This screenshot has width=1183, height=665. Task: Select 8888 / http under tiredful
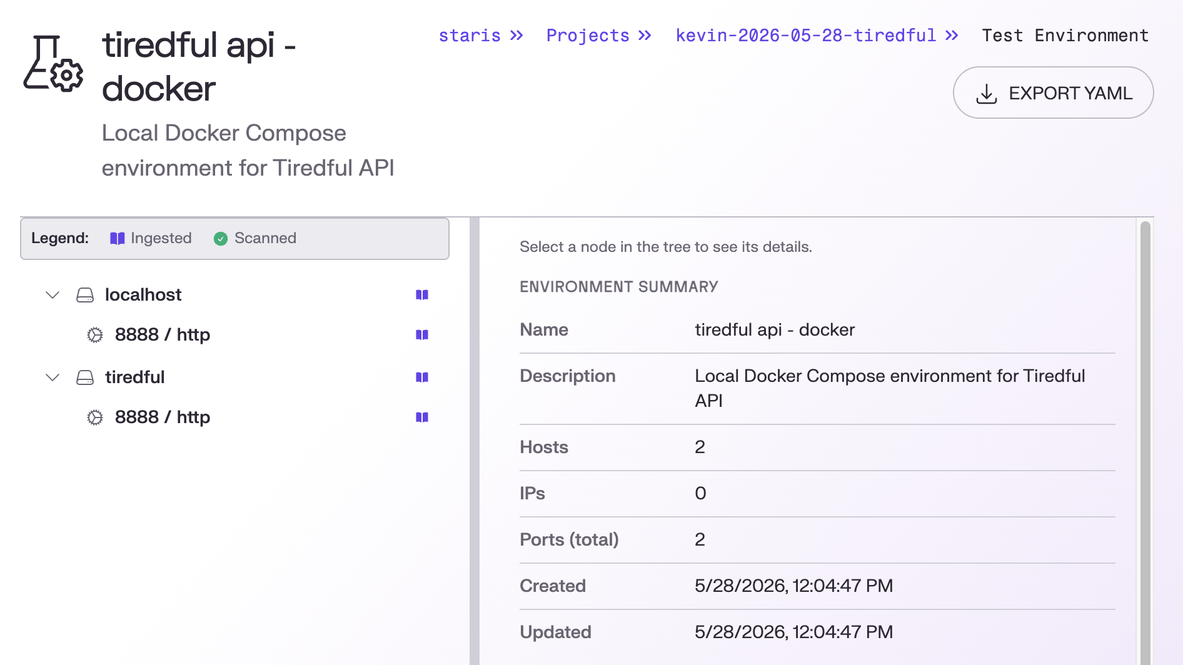pos(163,417)
